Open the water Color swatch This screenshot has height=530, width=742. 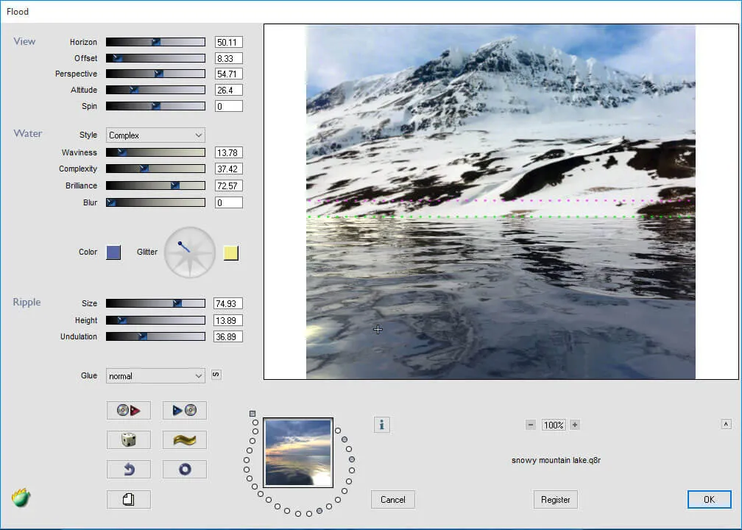pos(112,252)
